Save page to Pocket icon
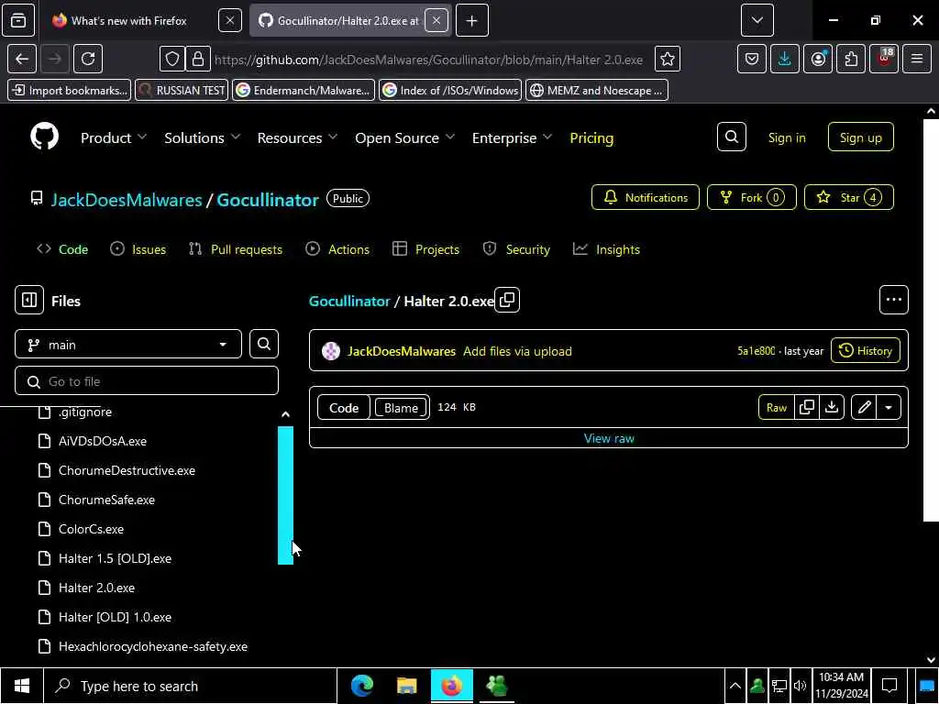The height and width of the screenshot is (704, 939). [x=752, y=59]
